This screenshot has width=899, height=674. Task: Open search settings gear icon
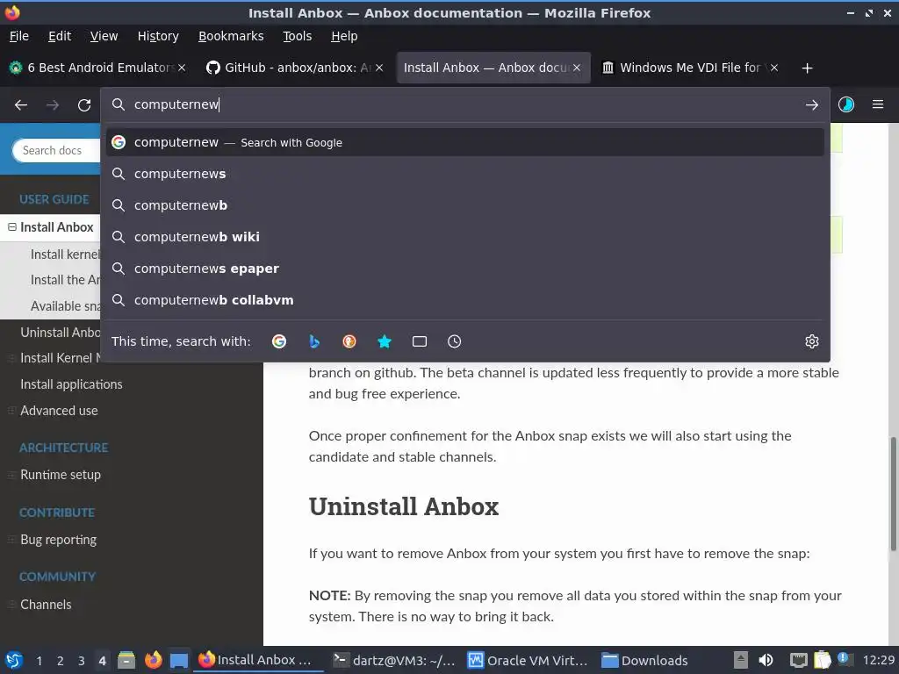pyautogui.click(x=812, y=341)
